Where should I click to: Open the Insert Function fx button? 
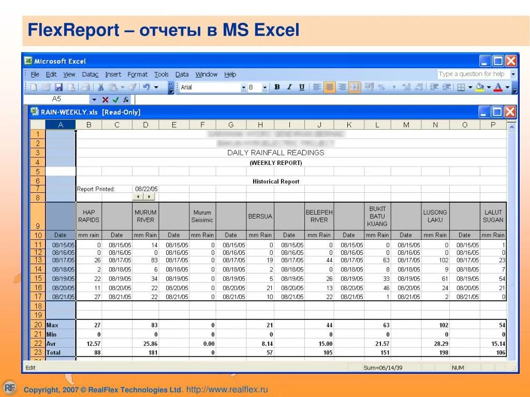pyautogui.click(x=126, y=99)
